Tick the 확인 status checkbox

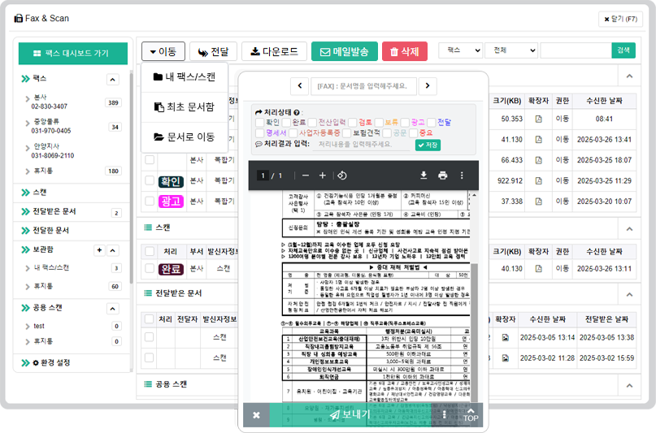coord(259,123)
